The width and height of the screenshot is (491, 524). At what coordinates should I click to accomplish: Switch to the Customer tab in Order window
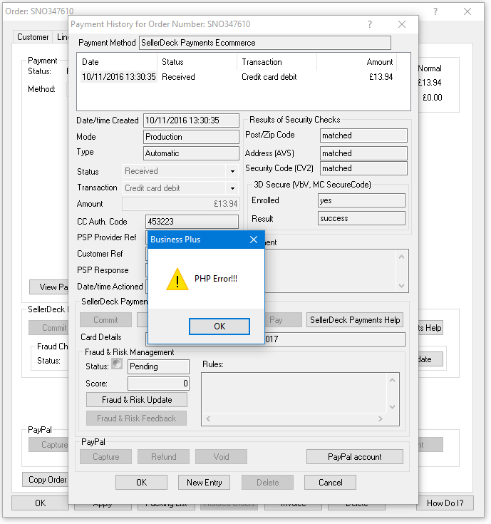(33, 37)
